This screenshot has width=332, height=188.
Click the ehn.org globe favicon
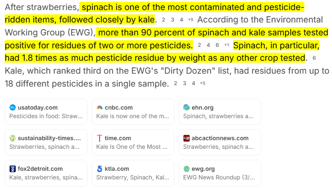[x=186, y=108]
